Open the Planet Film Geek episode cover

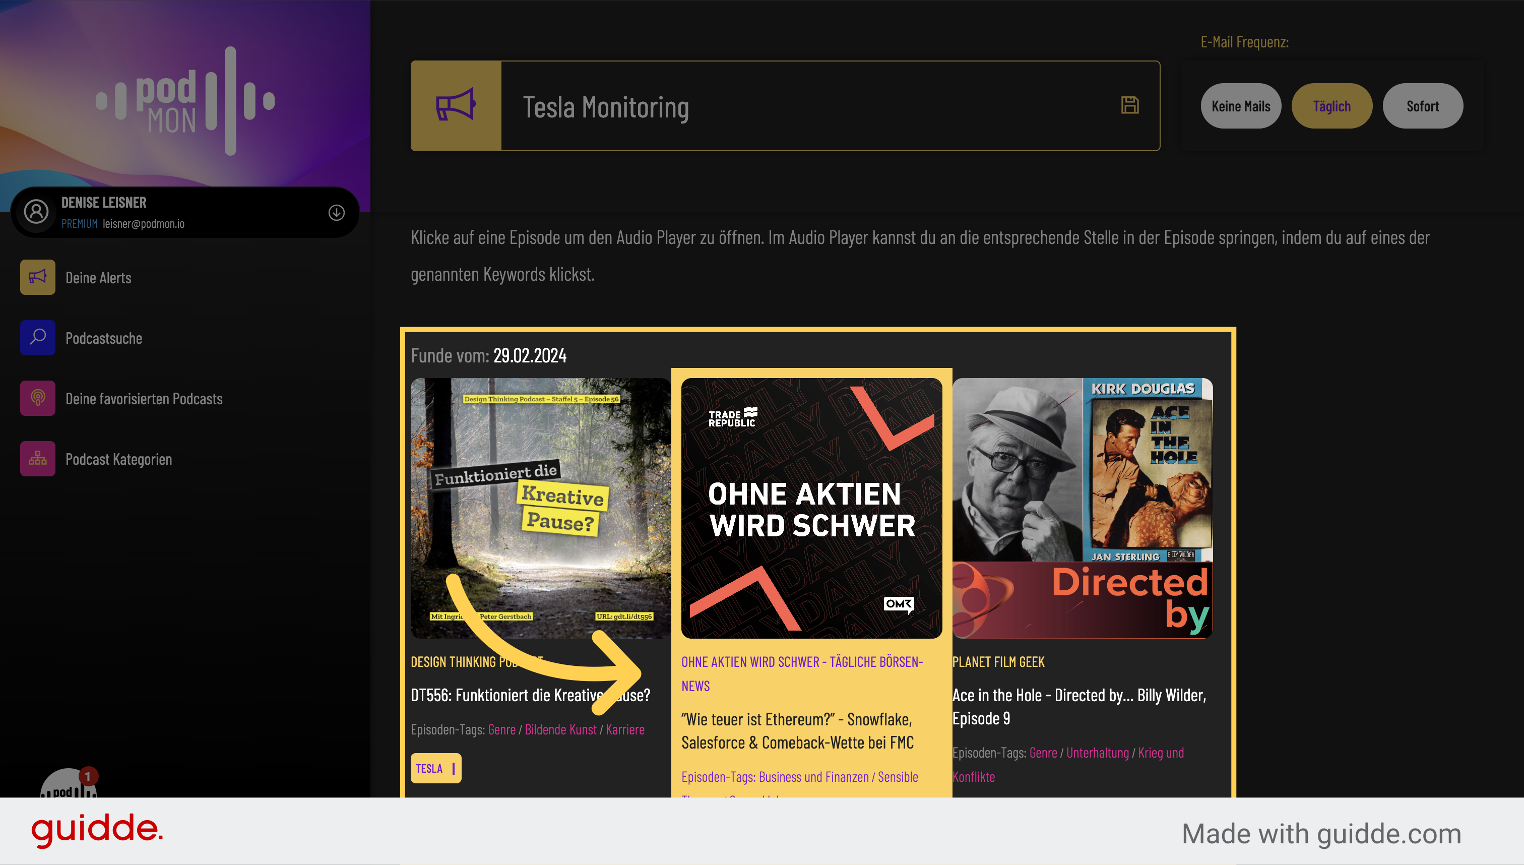[1082, 509]
